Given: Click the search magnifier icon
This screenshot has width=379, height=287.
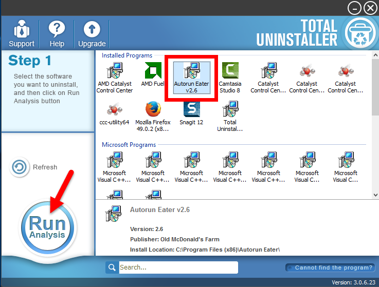Looking at the screenshot, I should (x=112, y=267).
